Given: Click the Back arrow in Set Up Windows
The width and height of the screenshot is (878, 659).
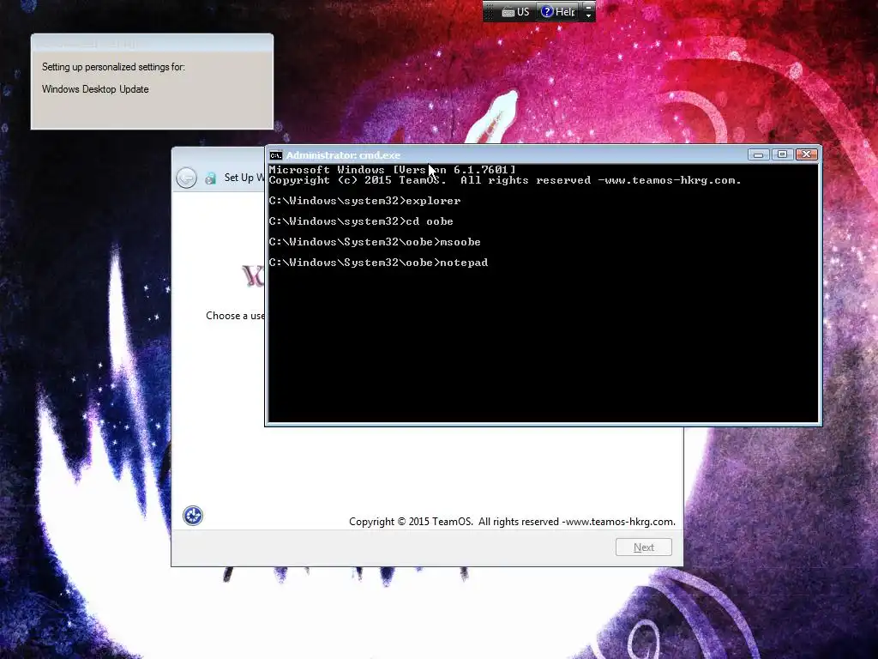Looking at the screenshot, I should click(x=186, y=178).
